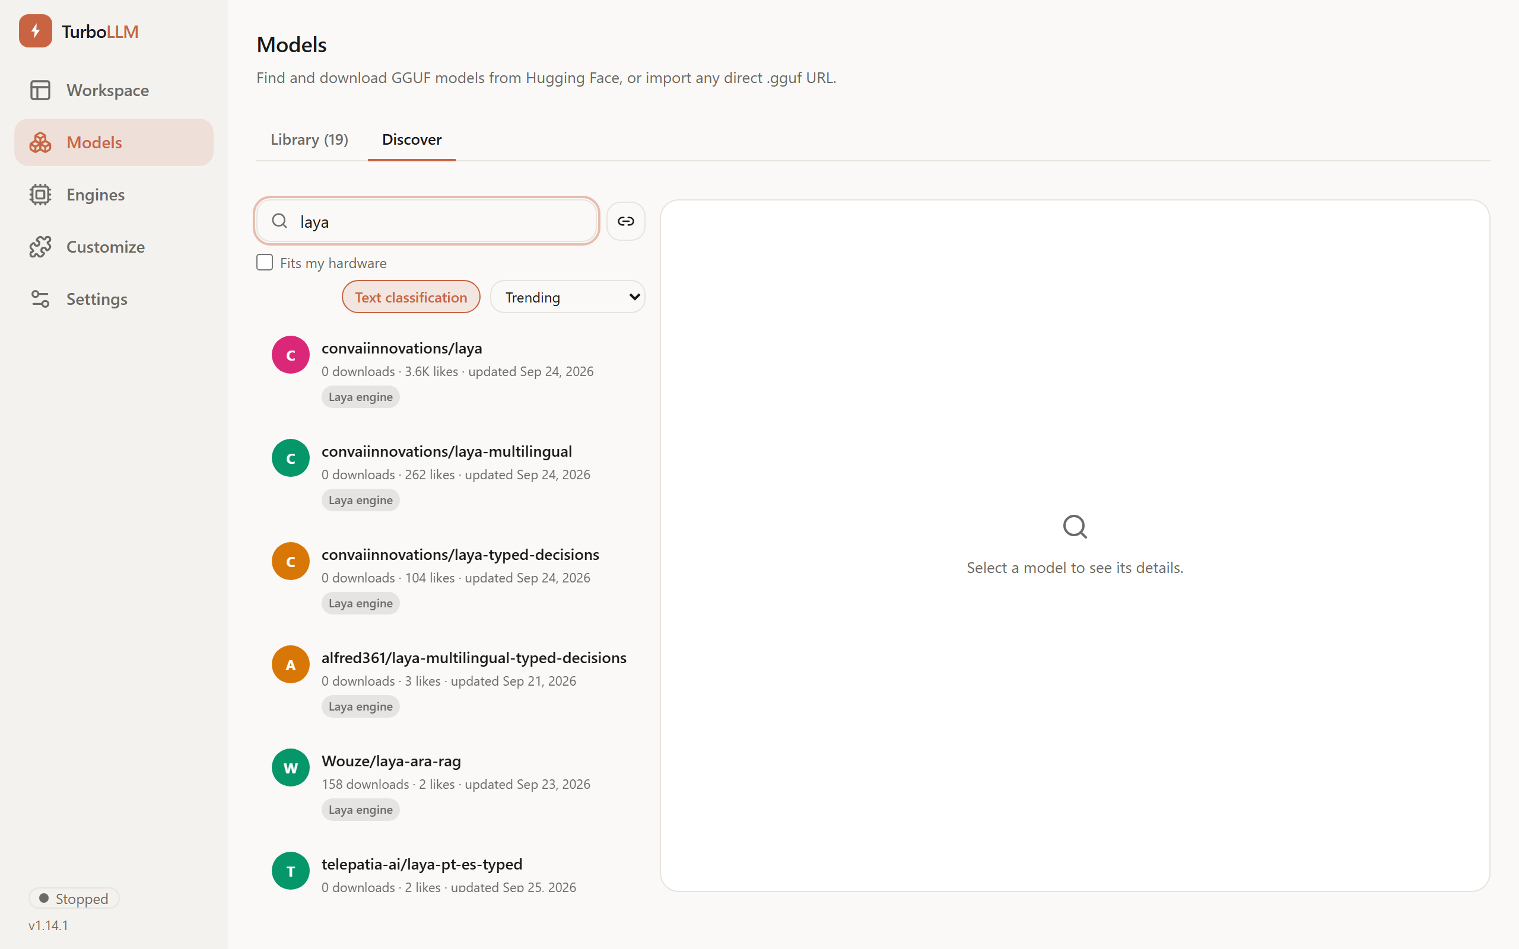Go to Engines in the sidebar

pos(113,195)
